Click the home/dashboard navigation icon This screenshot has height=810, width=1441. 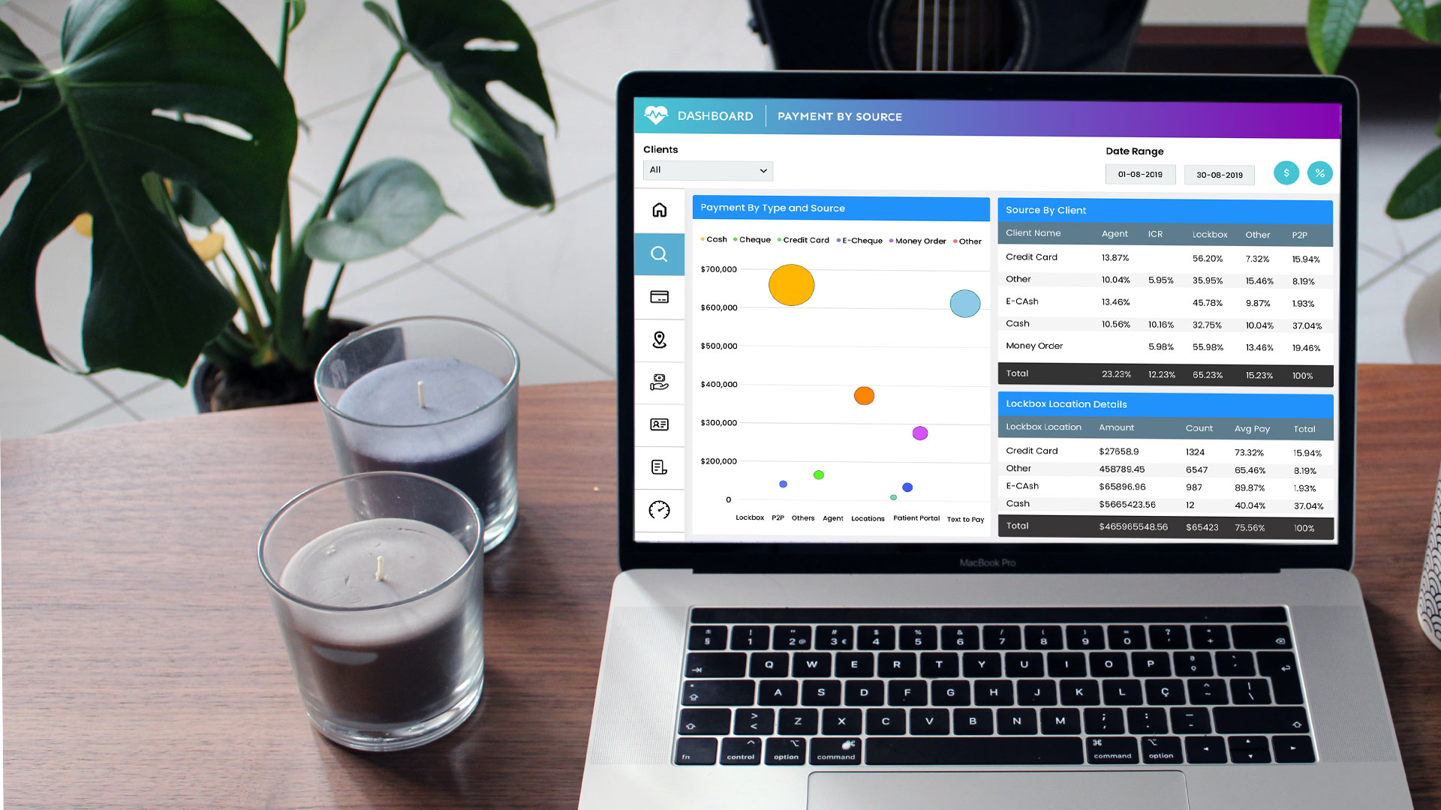(660, 211)
